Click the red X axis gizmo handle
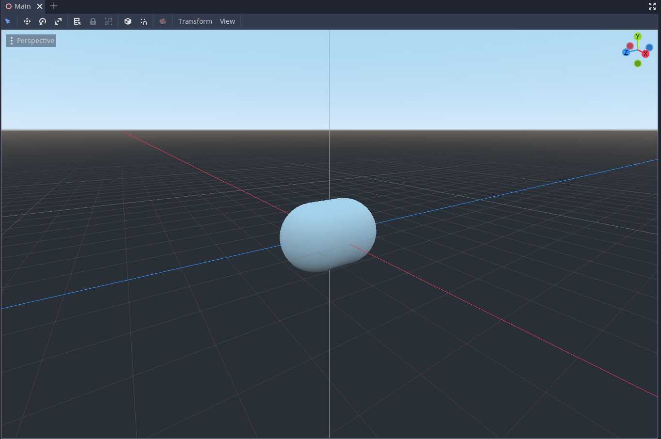Viewport: 661px width, 439px height. coord(645,54)
